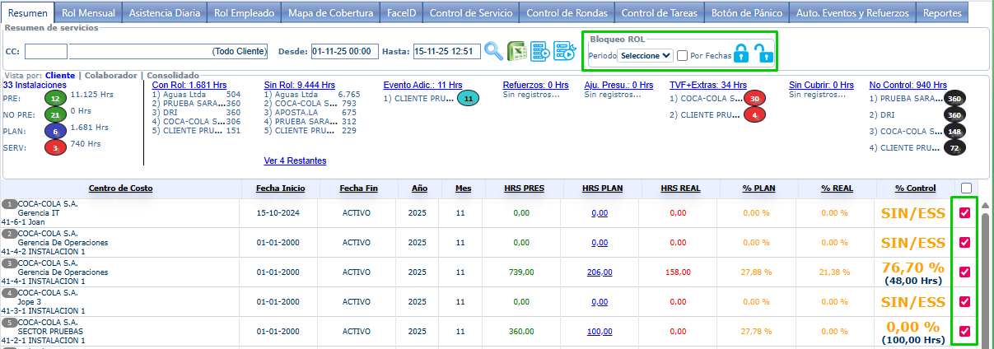994x349 pixels.
Task: Click the vertical scrollbar of the table
Action: [x=984, y=272]
